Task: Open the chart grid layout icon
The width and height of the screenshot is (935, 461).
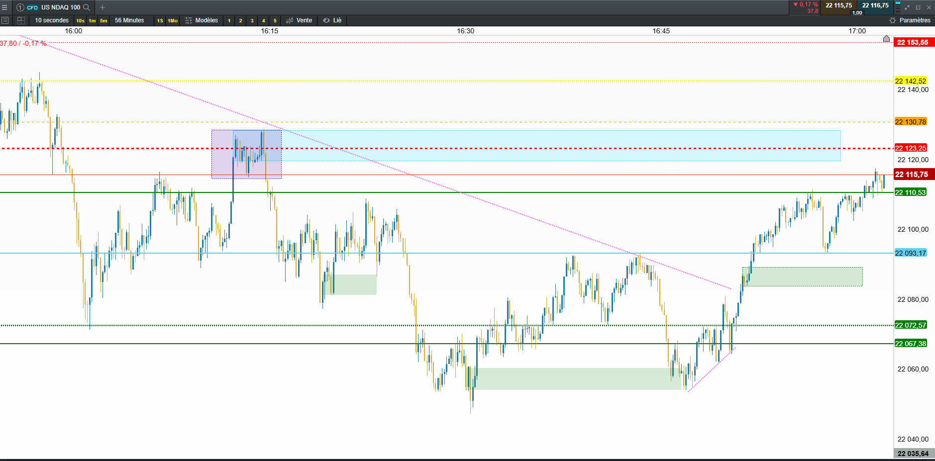Action: (21, 20)
